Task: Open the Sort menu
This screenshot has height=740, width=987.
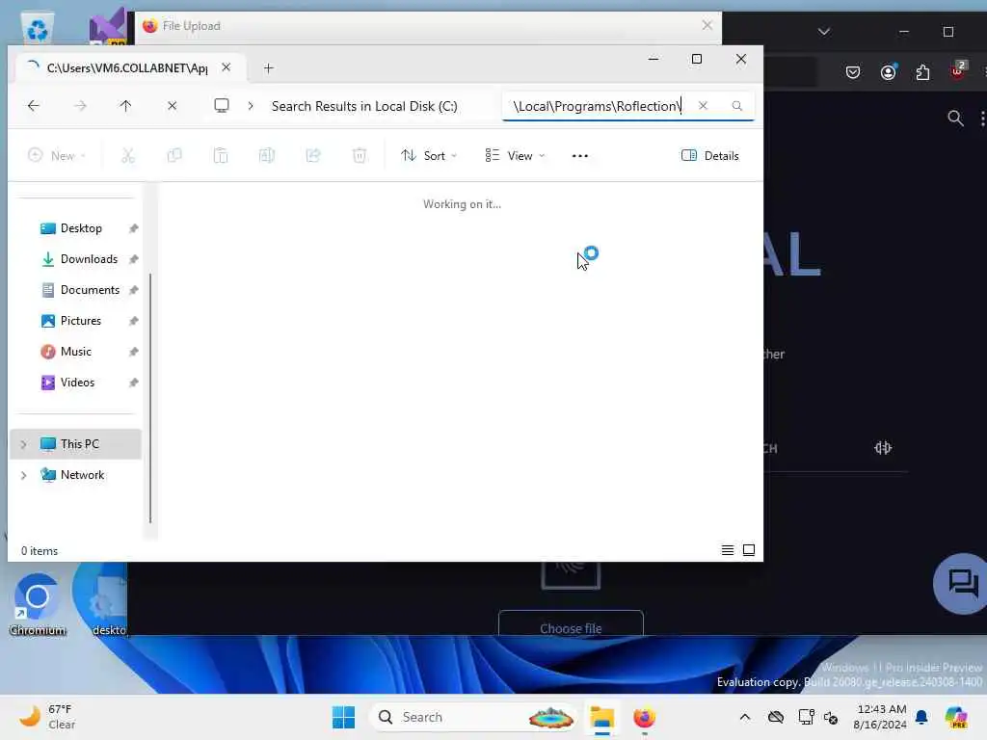Action: 429,155
